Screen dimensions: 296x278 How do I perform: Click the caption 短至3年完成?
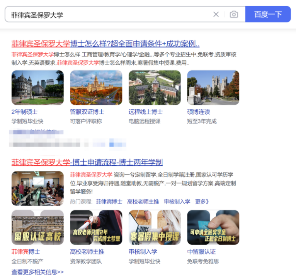202,121
